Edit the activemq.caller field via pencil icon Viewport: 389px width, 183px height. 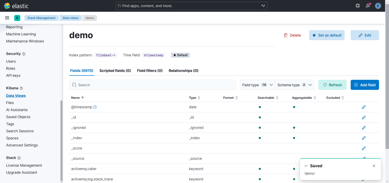coord(364,169)
